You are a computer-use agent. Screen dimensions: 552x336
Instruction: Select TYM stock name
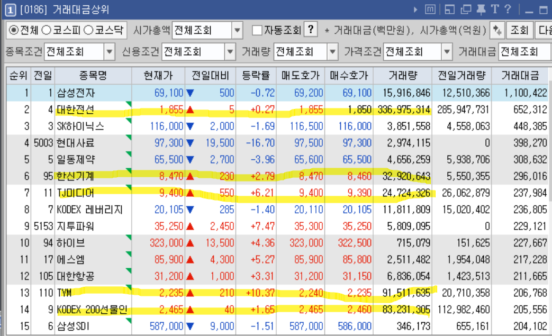pyautogui.click(x=64, y=293)
